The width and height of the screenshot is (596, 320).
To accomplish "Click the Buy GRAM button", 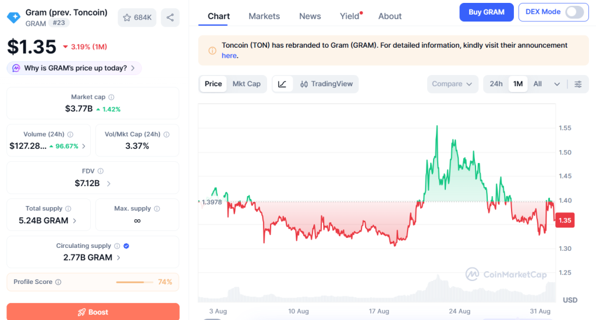I will click(x=486, y=12).
